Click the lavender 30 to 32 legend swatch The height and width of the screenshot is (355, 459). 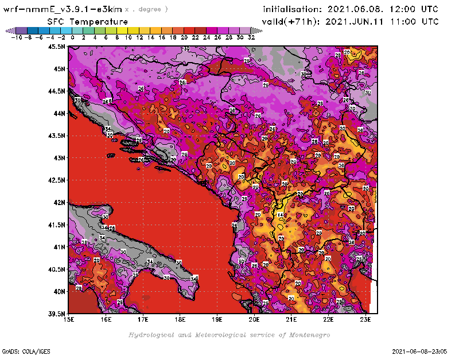tap(246, 30)
